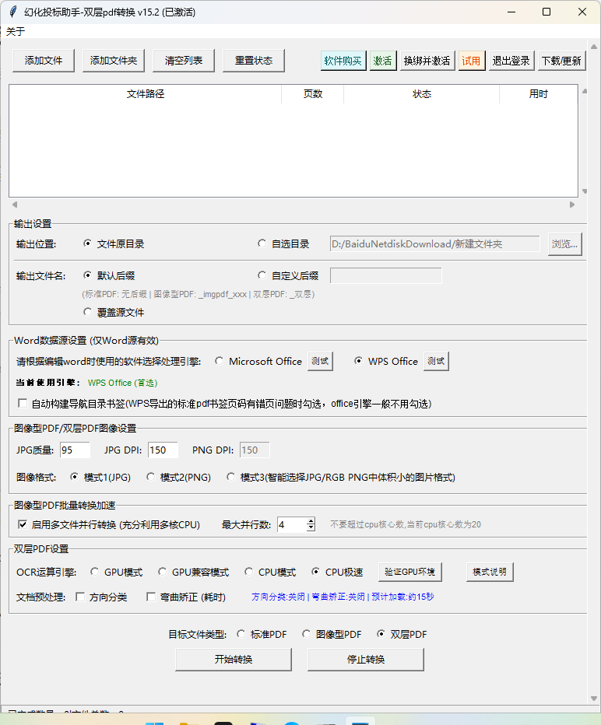Image resolution: width=601 pixels, height=725 pixels.
Task: Click the file list horizontal scroll right arrow
Action: pyautogui.click(x=572, y=205)
